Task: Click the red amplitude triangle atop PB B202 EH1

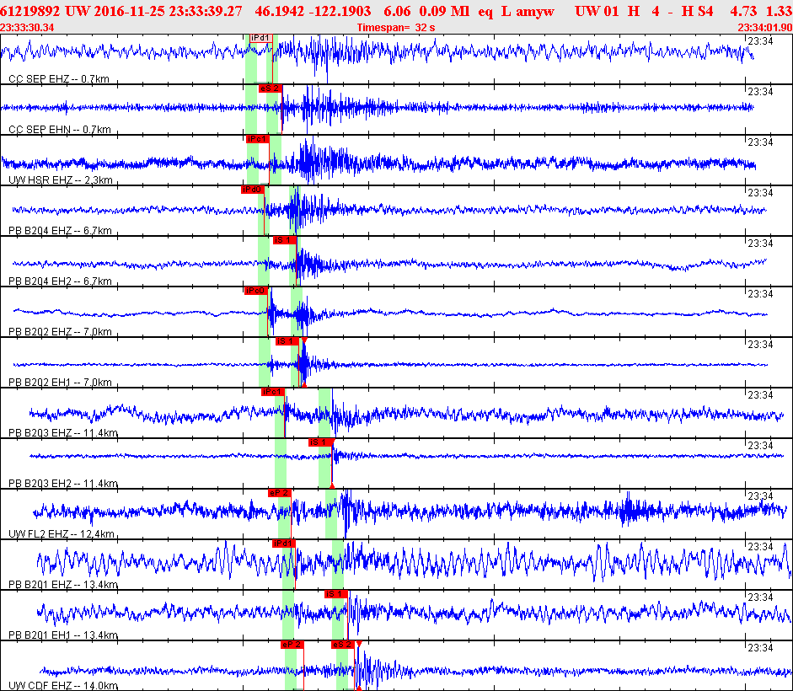Action: [304, 340]
